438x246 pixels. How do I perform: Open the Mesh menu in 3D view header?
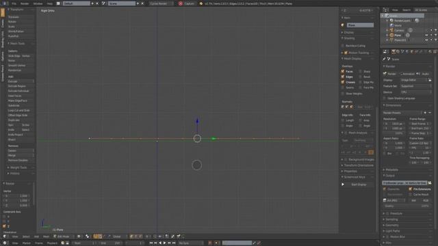click(46, 236)
